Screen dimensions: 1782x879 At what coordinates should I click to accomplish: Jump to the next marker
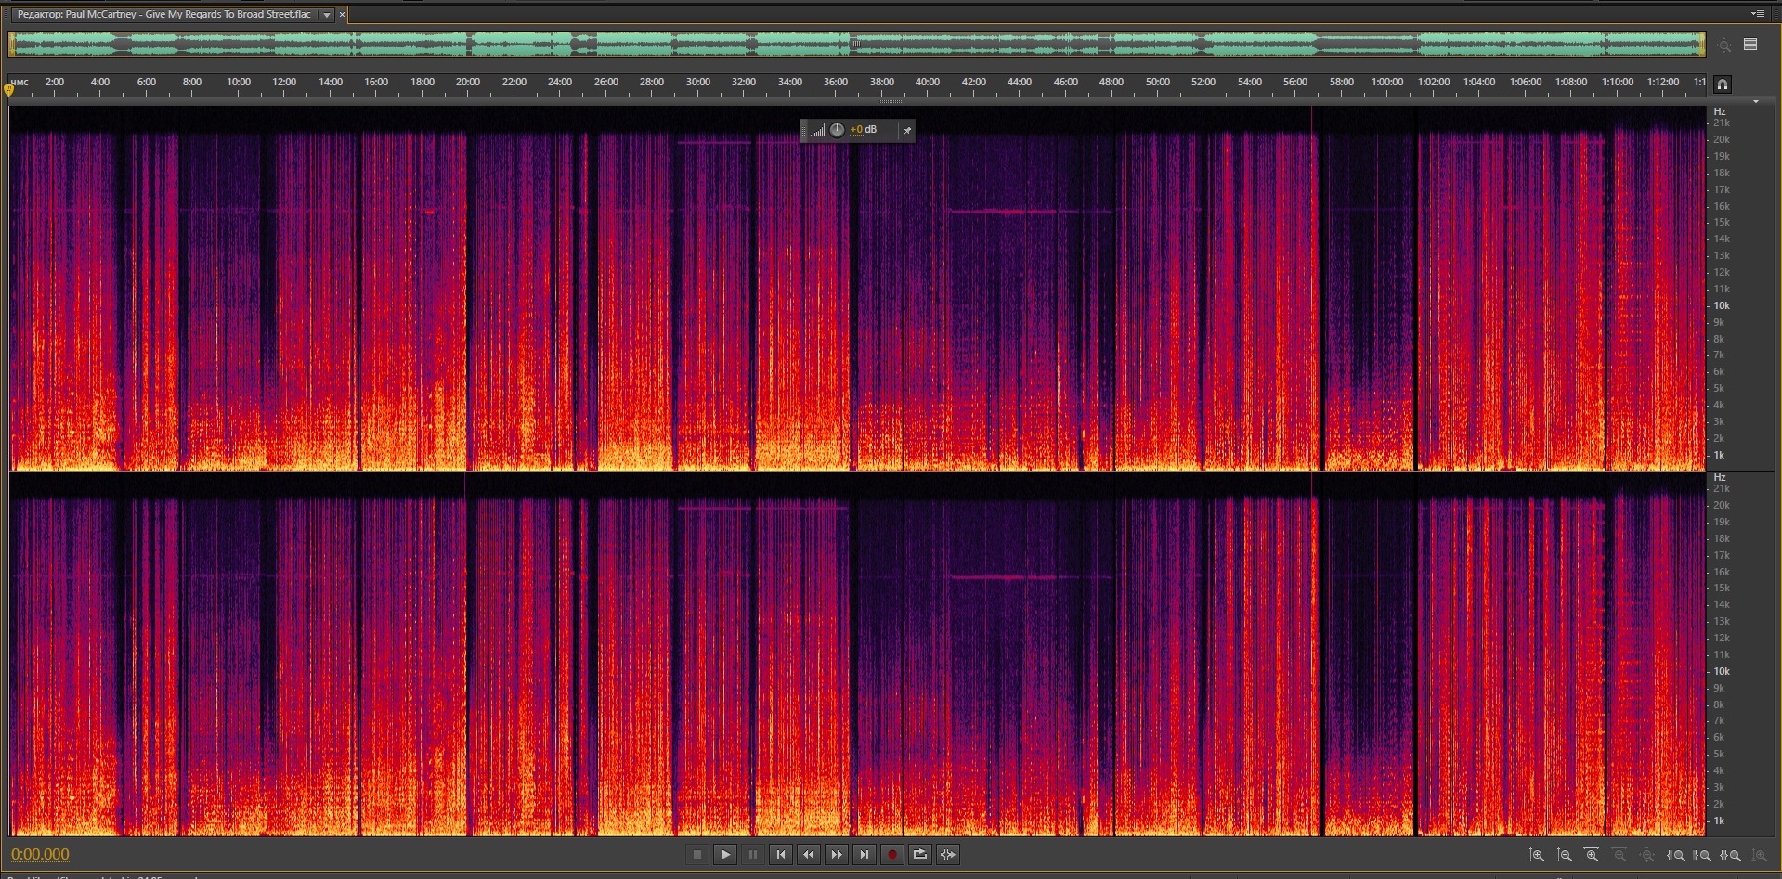coord(865,855)
